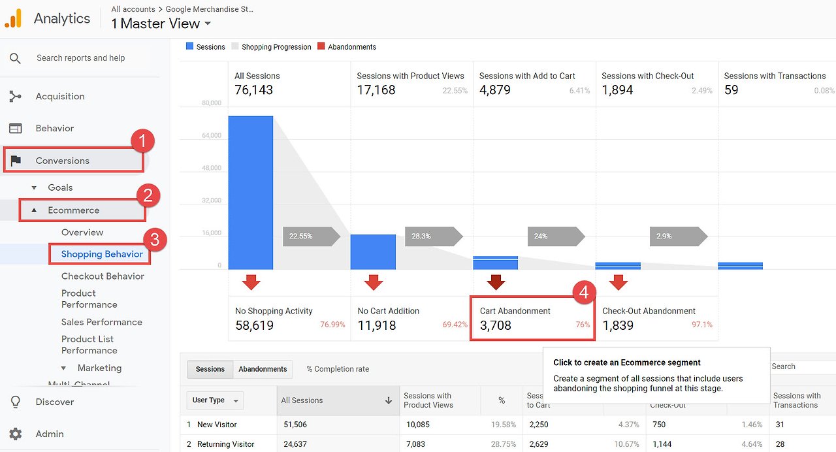This screenshot has width=836, height=452.
Task: Open Checkout Behavior report
Action: (103, 276)
